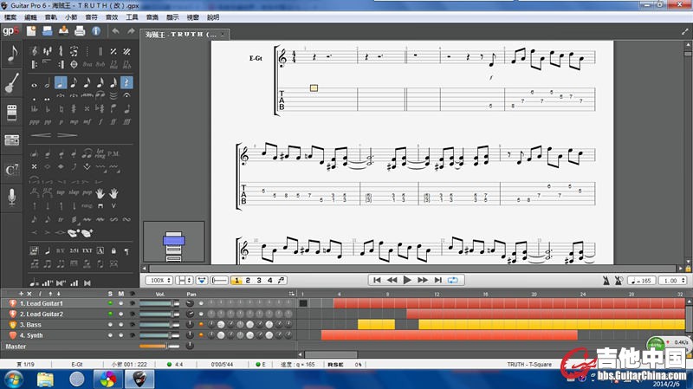Open the track panel options icon beside Pan
693x389 pixels.
[x=291, y=294]
